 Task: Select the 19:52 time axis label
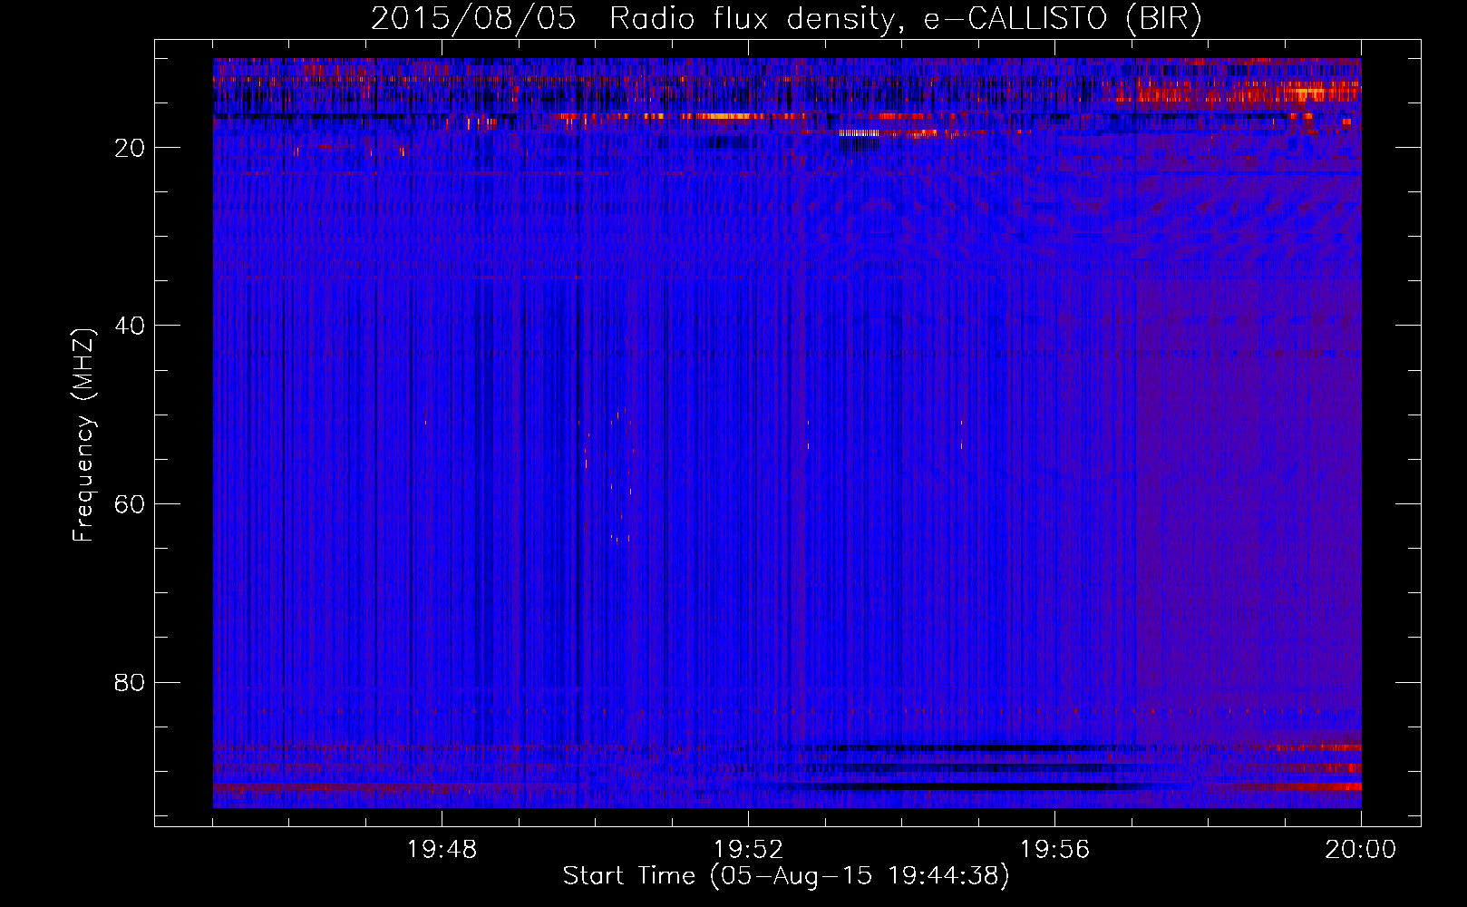pos(749,850)
